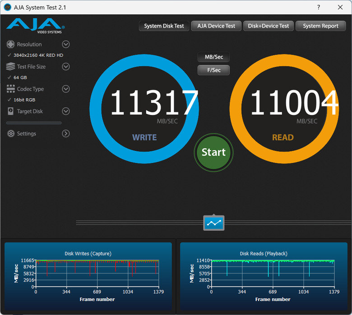The image size is (352, 315).
Task: Click the 11004 read speed value
Action: click(x=294, y=102)
